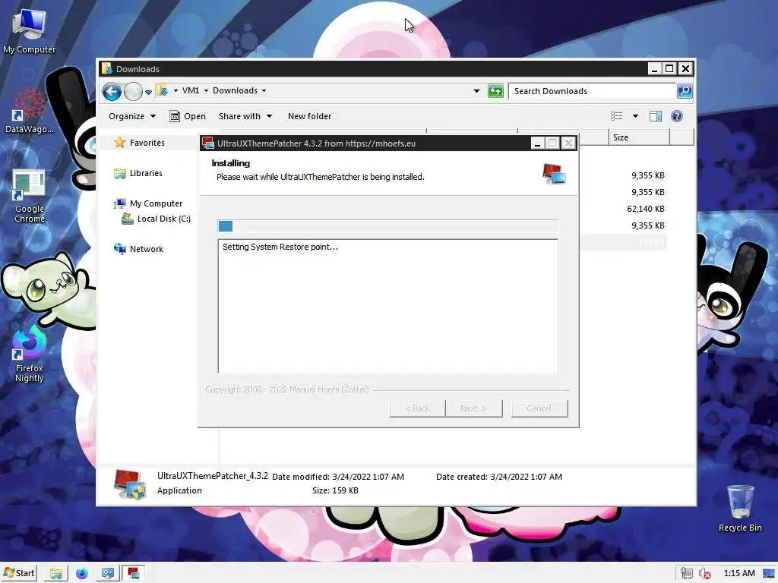Image resolution: width=778 pixels, height=583 pixels.
Task: Minimize the UltraUXThemePatcher installer window
Action: tap(537, 143)
